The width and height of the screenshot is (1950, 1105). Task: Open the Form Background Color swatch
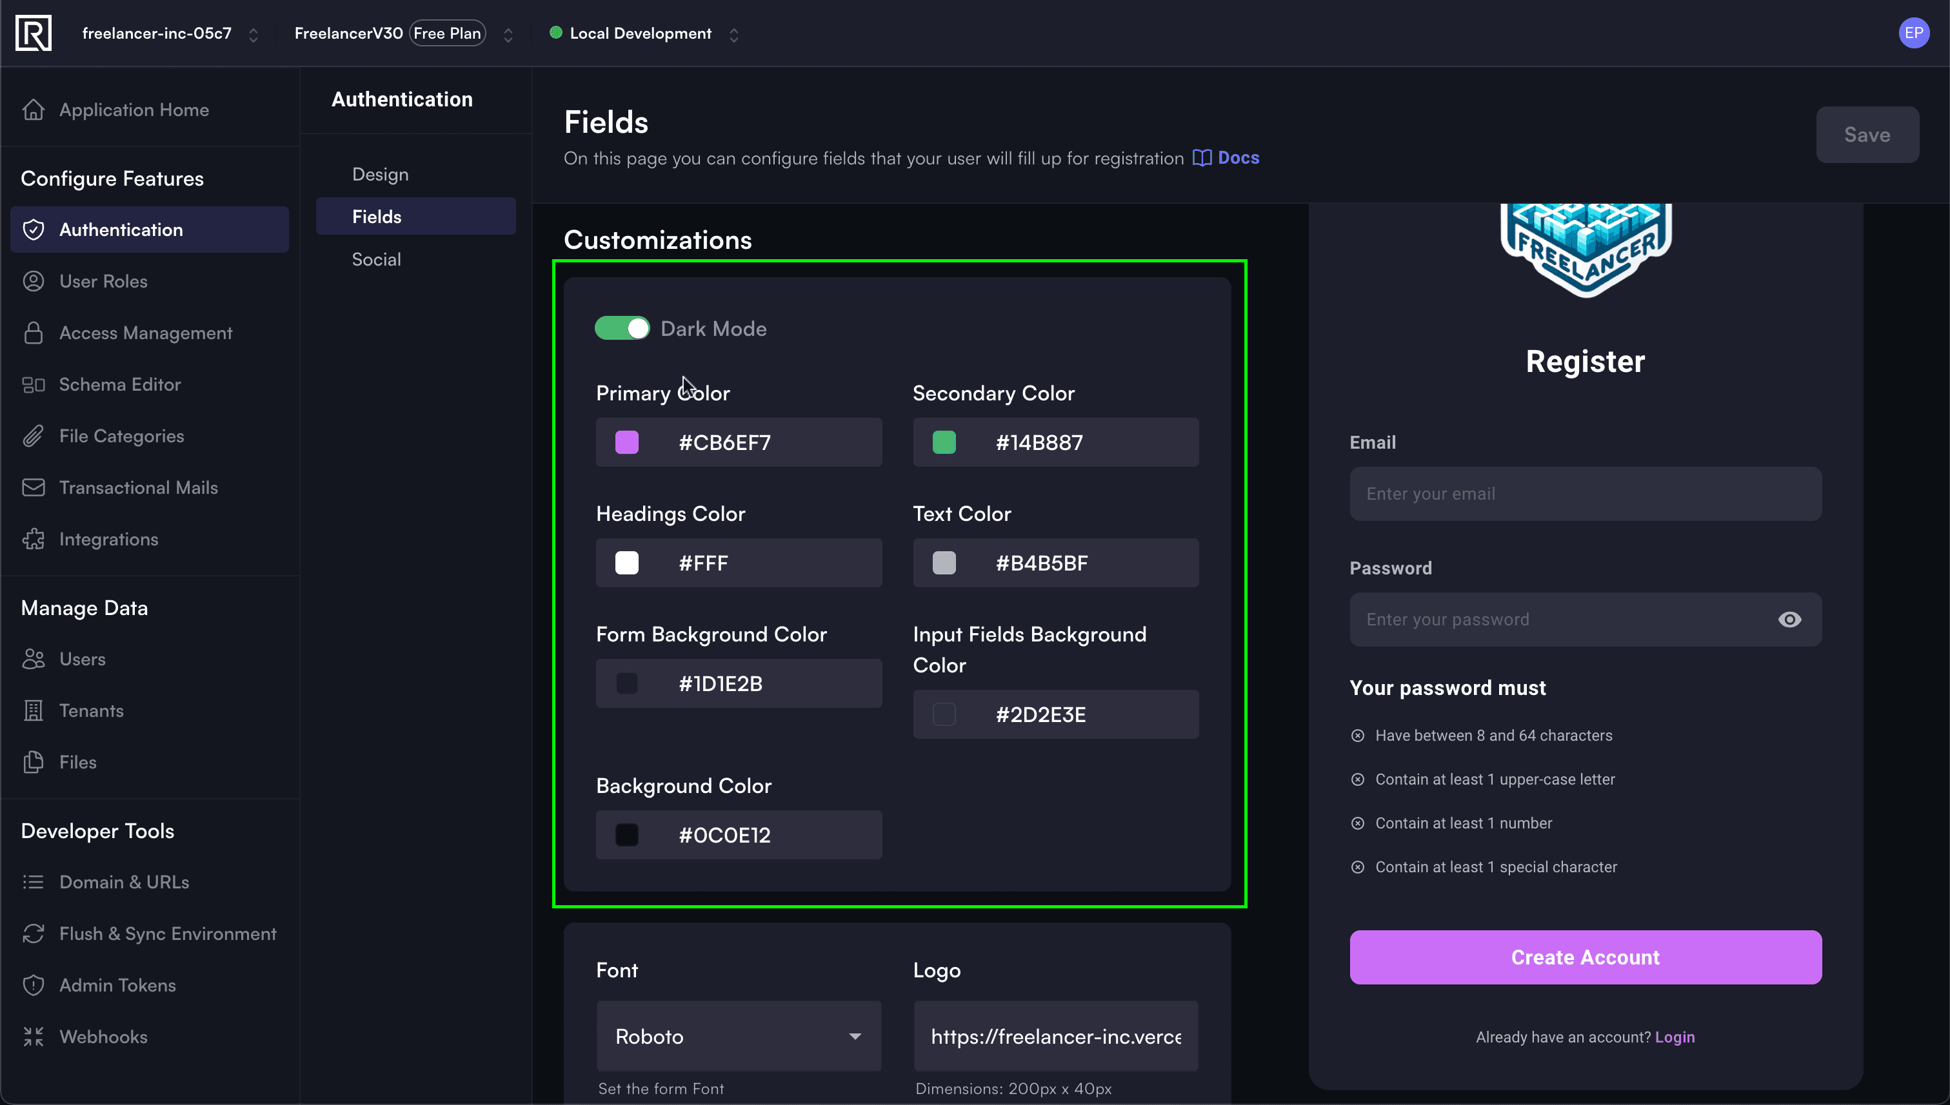(x=626, y=684)
